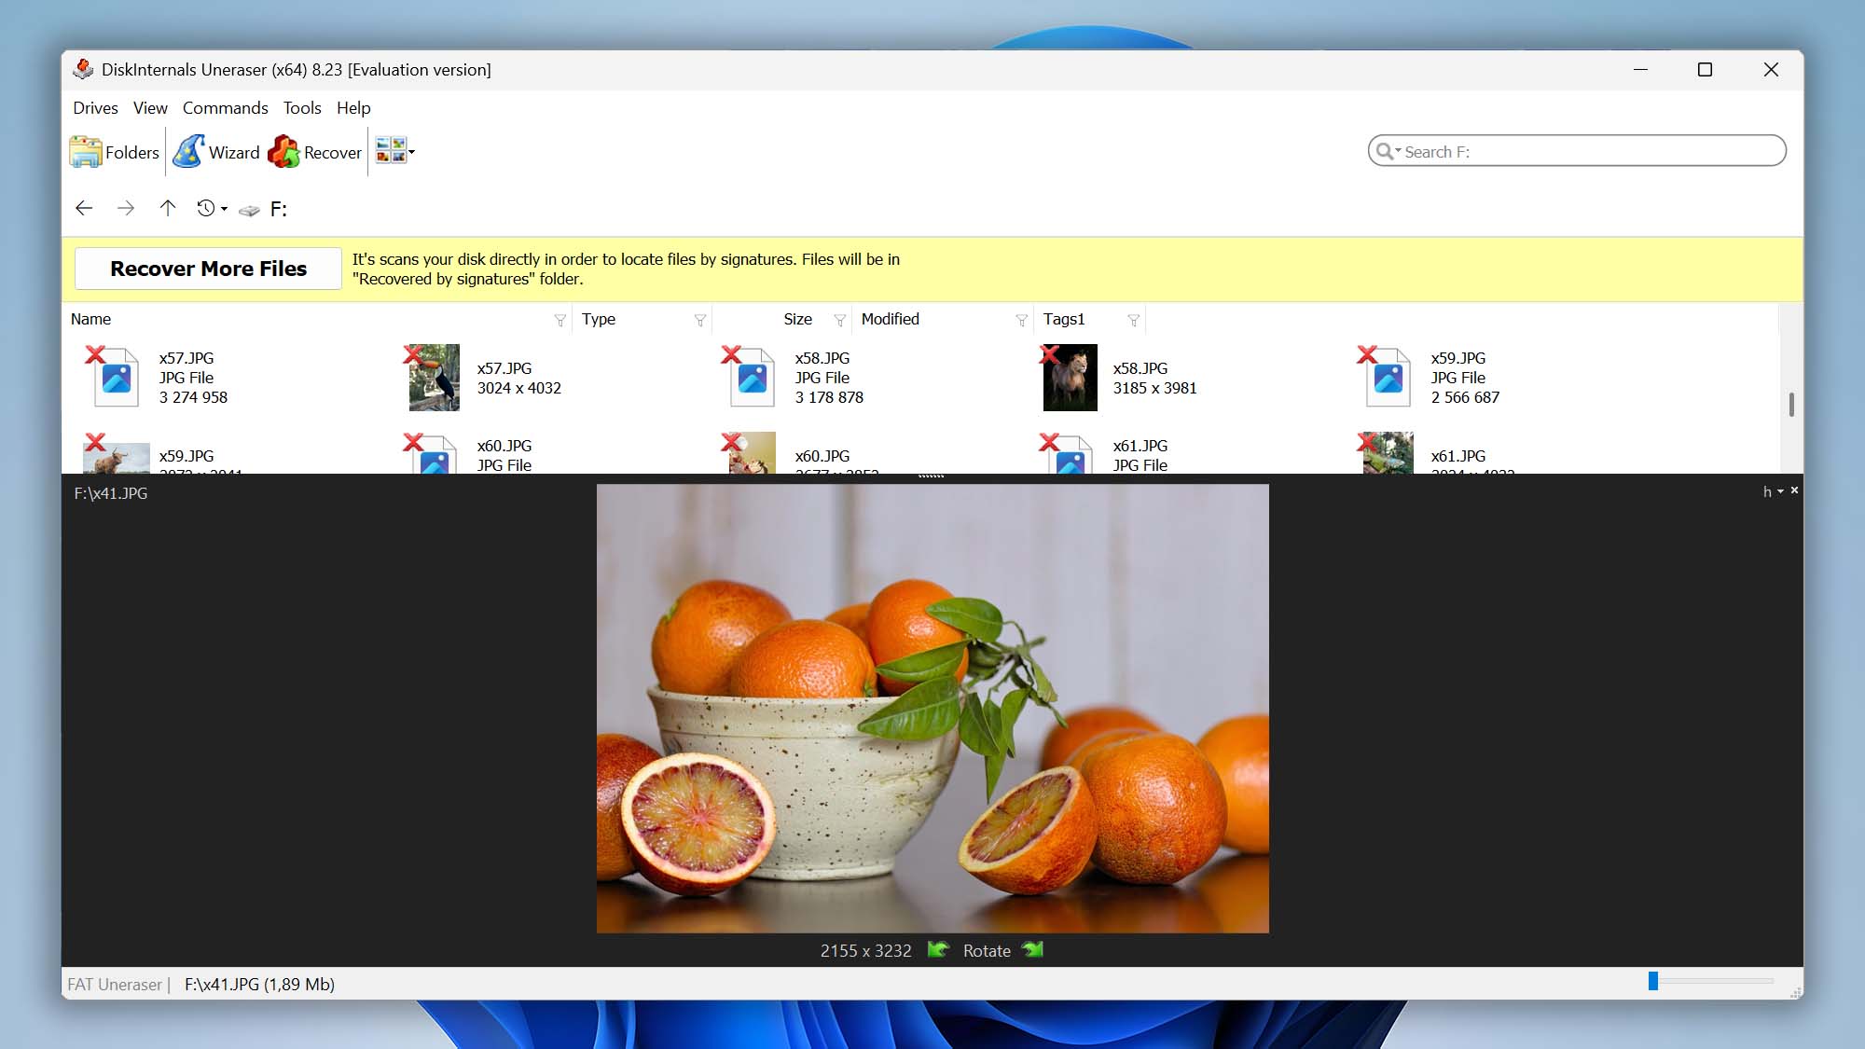Rotate preview image right (clockwise arrow)

click(x=1032, y=950)
